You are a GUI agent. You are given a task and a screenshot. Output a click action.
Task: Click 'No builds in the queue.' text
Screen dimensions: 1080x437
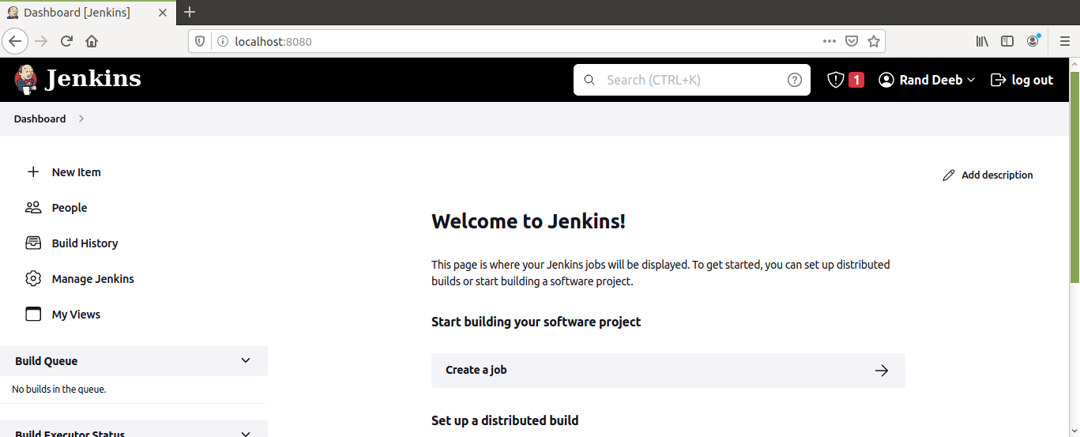click(x=59, y=389)
